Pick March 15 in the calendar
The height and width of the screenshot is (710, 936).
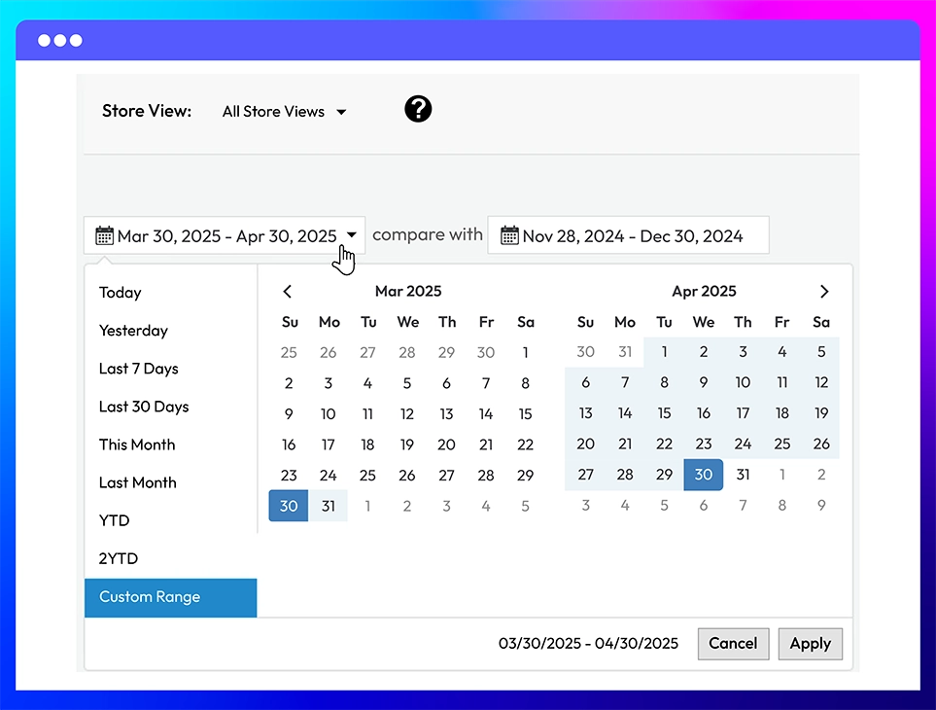[525, 413]
